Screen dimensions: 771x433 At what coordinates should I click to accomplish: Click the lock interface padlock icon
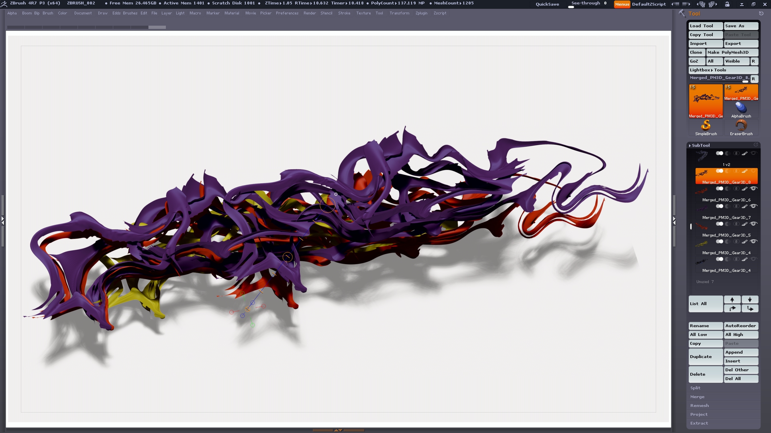(727, 4)
